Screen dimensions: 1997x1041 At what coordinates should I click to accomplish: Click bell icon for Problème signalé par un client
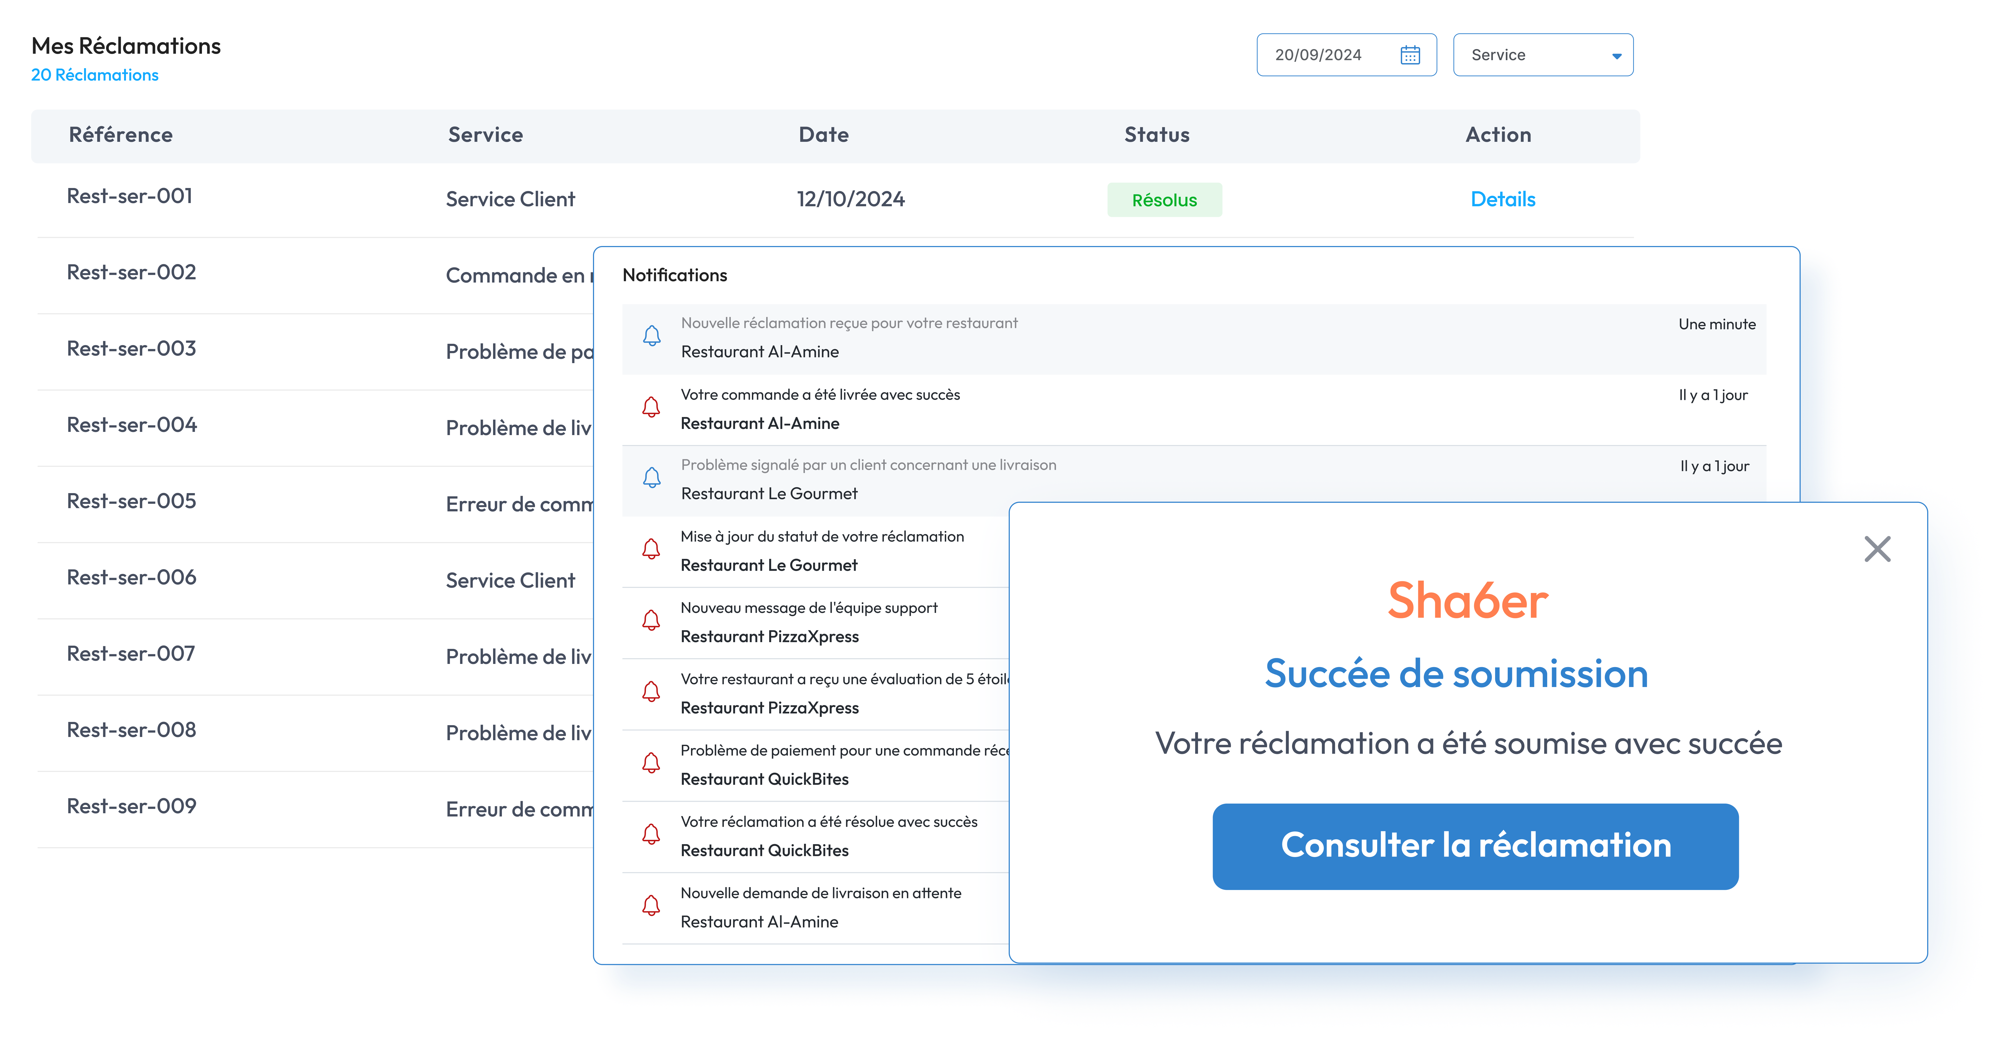click(x=652, y=478)
